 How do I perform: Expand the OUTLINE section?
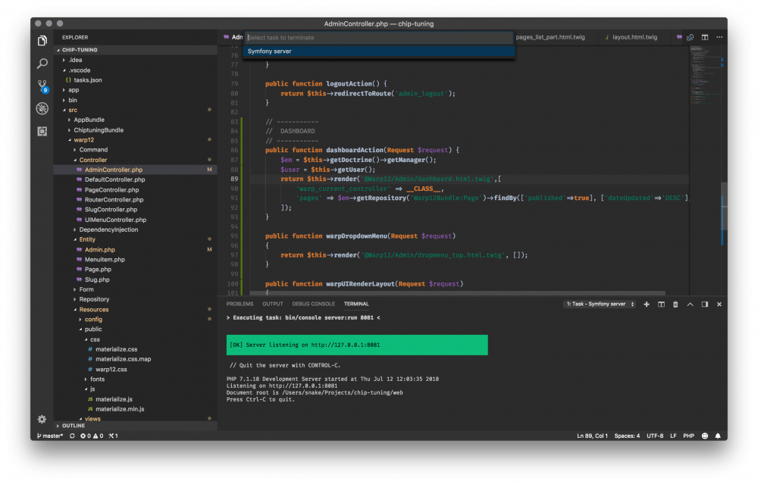click(73, 426)
